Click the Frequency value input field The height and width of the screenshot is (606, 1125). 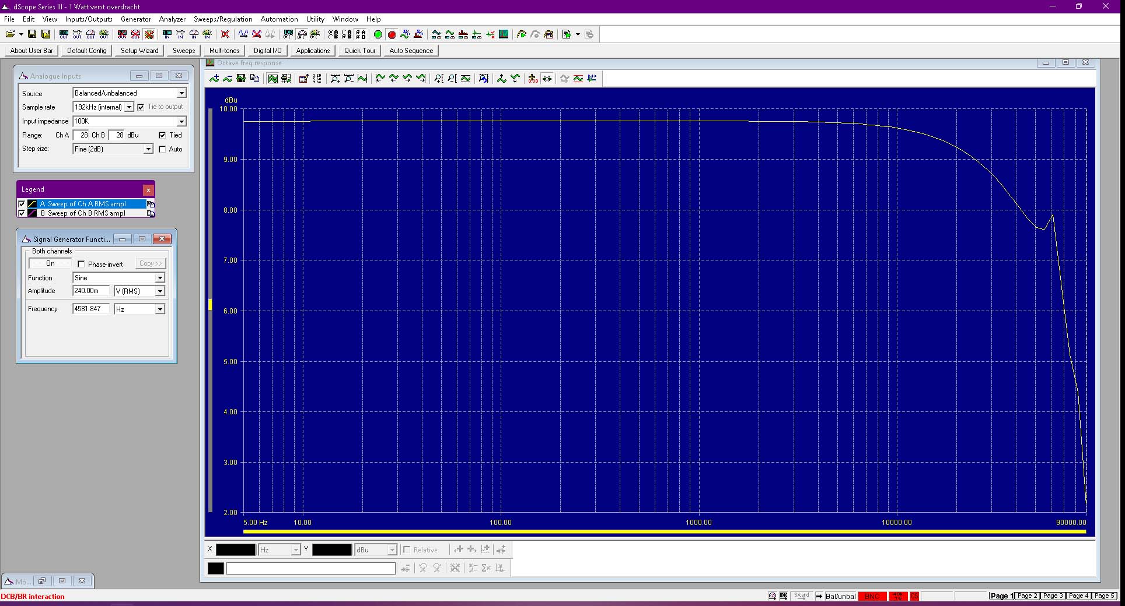[91, 309]
